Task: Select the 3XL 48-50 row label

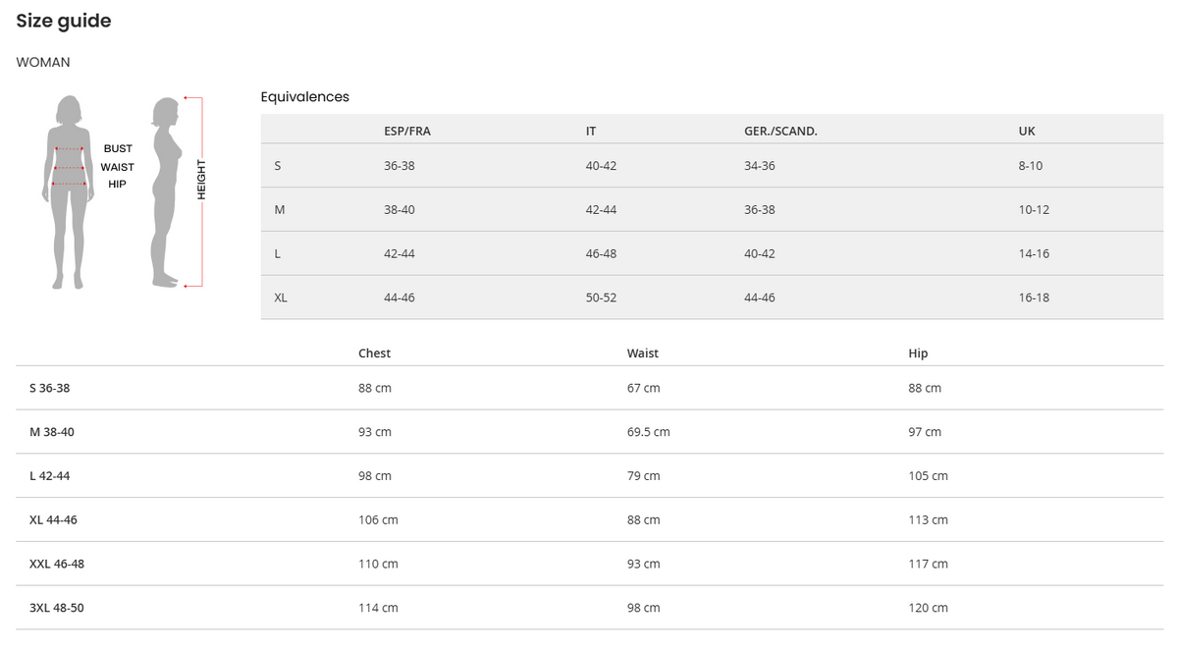Action: pos(57,608)
